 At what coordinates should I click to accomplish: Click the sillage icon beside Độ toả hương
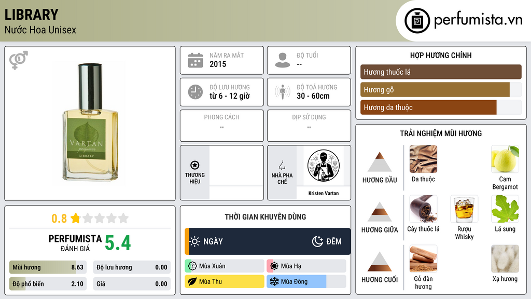click(x=283, y=92)
